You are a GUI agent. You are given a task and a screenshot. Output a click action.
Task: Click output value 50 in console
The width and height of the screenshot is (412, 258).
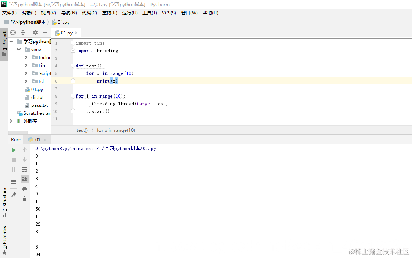(38, 209)
